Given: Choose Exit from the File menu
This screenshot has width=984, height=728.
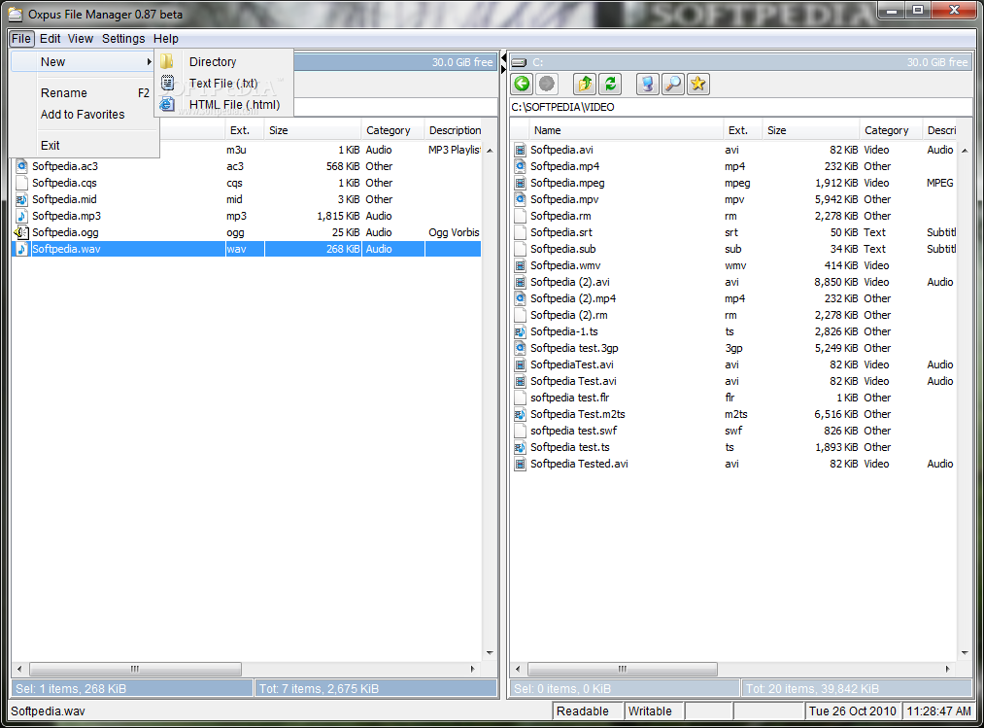Looking at the screenshot, I should click(84, 145).
